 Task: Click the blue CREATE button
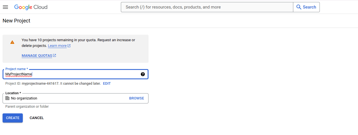coord(13,118)
